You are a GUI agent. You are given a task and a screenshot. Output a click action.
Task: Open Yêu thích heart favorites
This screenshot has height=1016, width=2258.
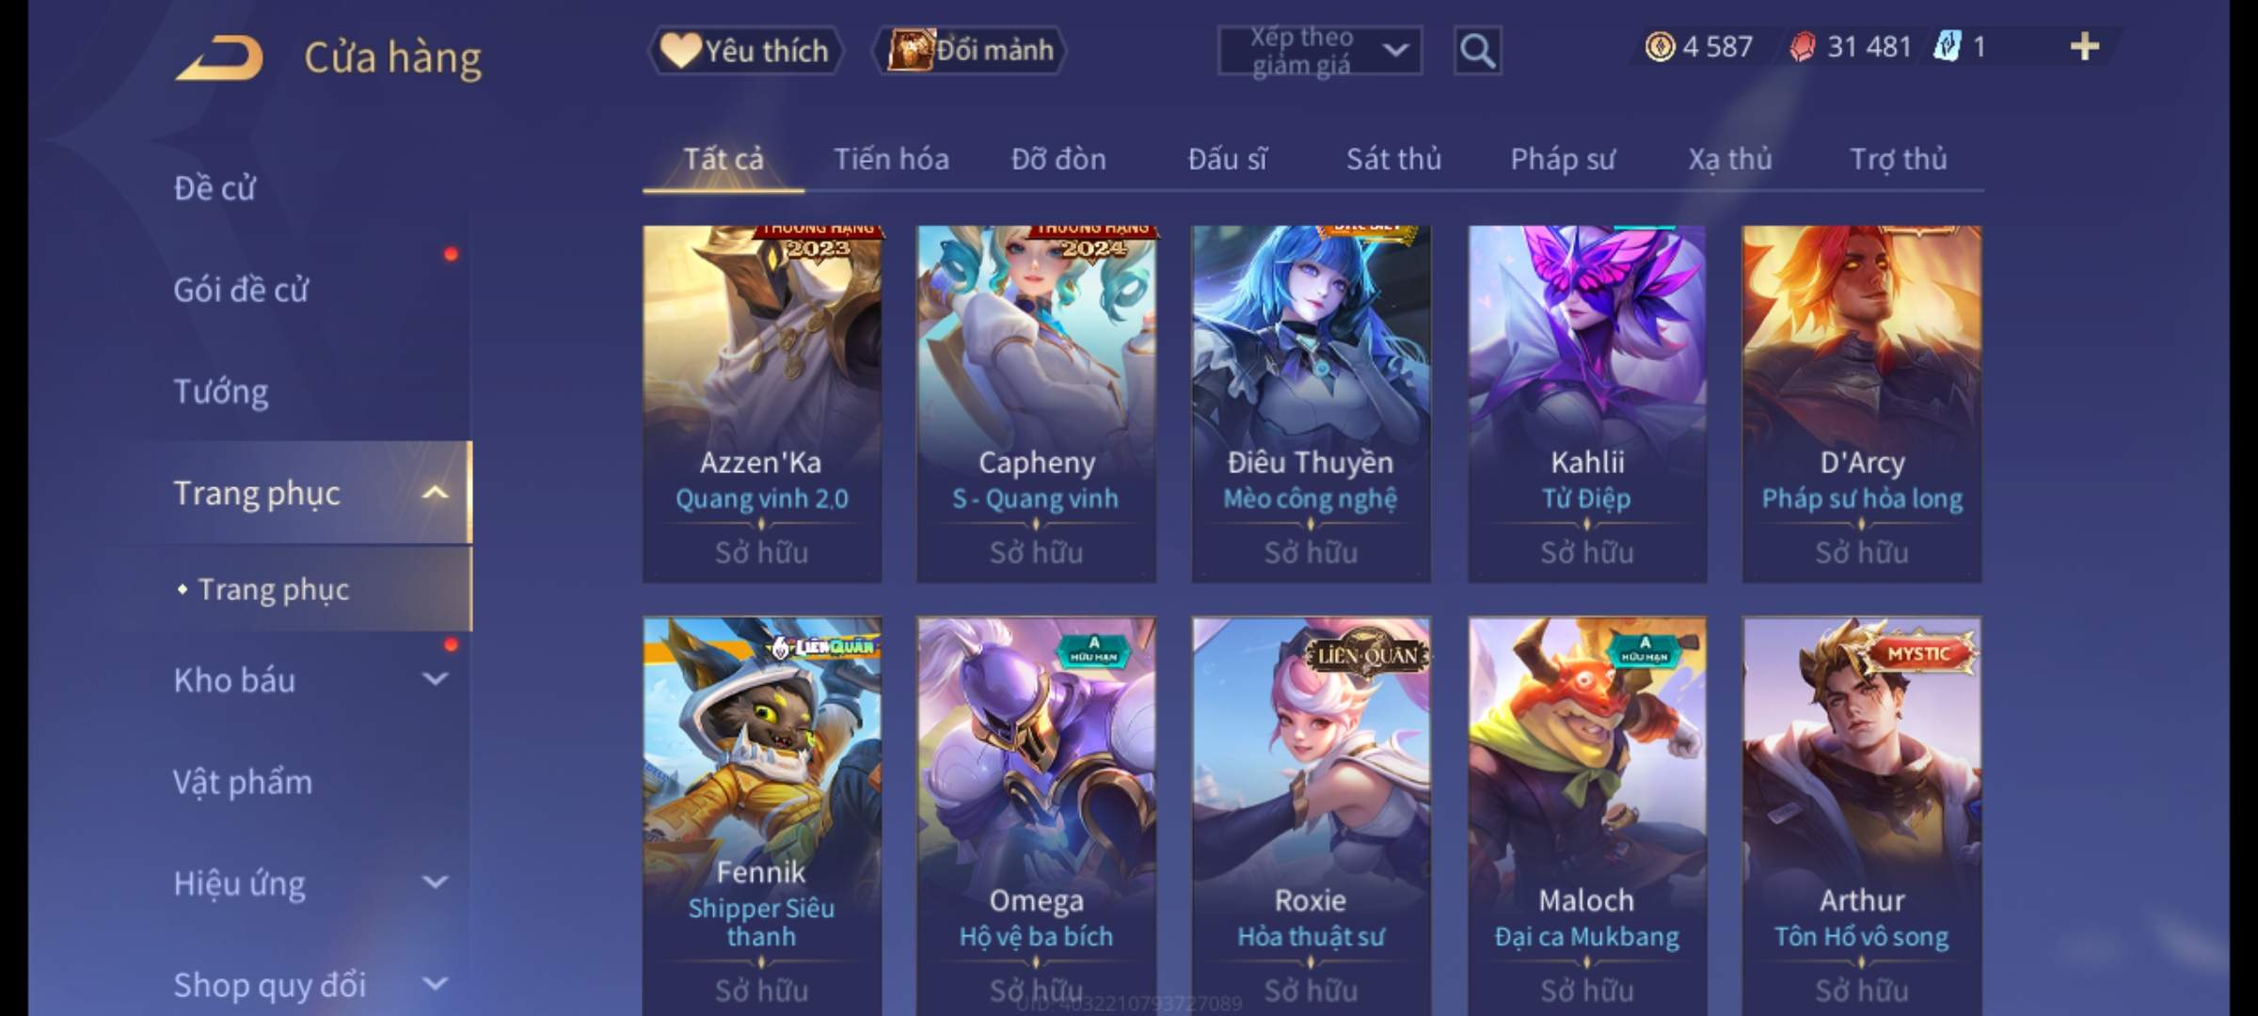(745, 51)
